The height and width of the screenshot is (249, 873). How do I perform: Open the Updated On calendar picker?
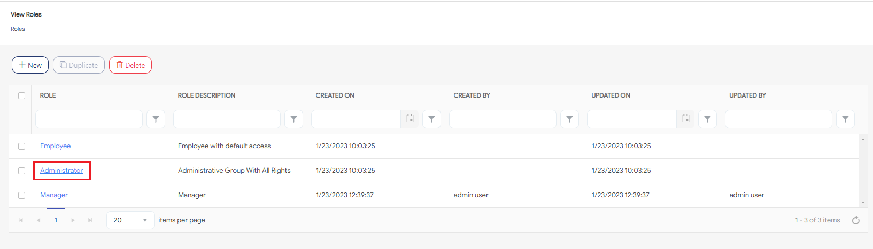685,119
